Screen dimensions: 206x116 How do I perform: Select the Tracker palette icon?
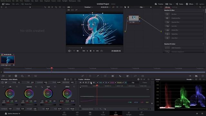113,76
